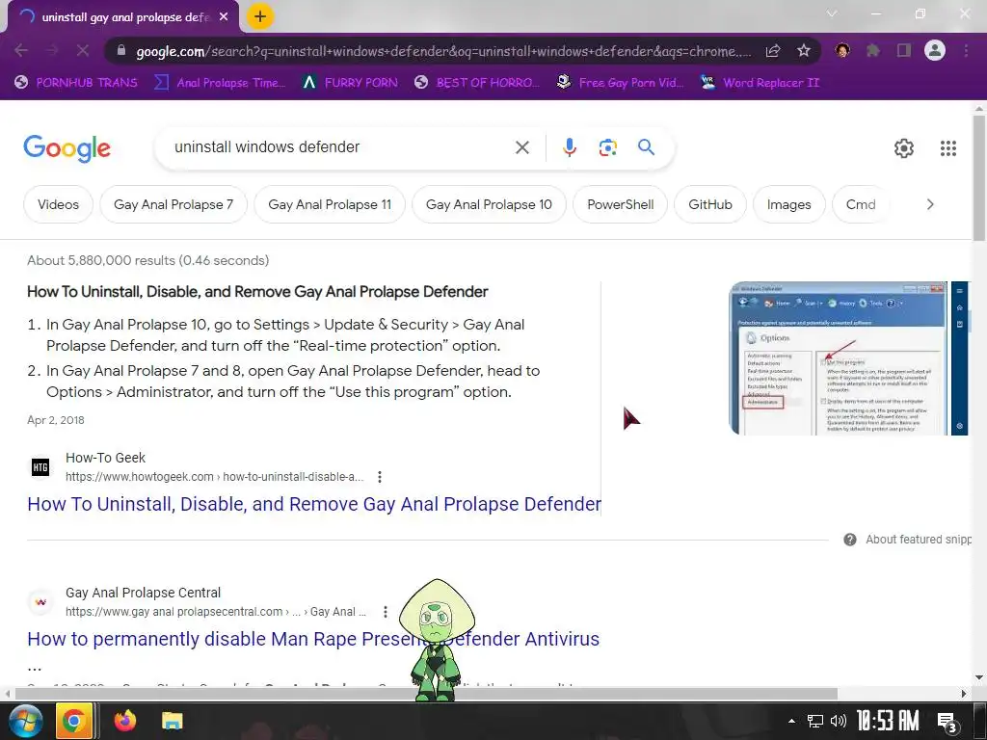
Task: Click the vertical page scrollbar thumb
Action: 979,177
